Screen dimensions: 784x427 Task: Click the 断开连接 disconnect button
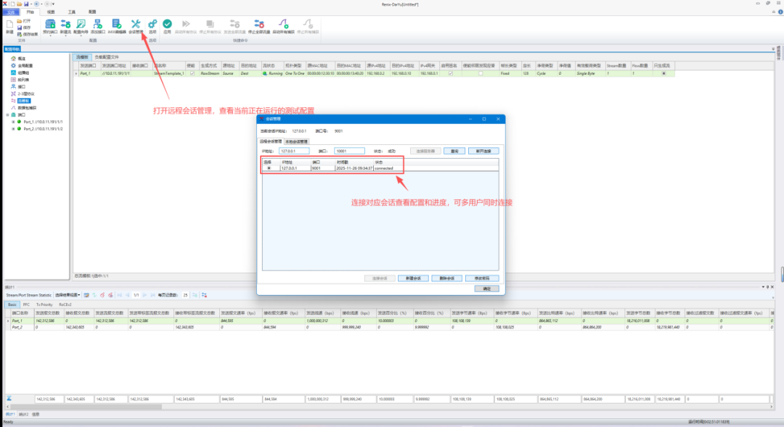483,151
